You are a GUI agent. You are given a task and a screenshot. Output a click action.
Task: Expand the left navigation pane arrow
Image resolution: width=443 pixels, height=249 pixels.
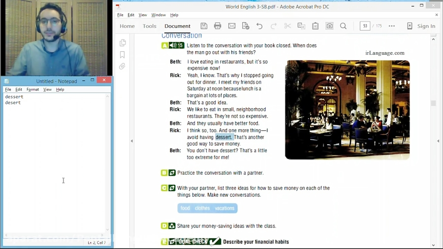pyautogui.click(x=132, y=141)
